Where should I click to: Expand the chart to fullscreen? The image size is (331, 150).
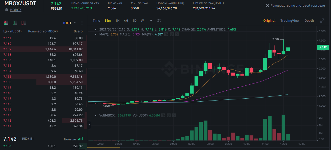[322, 21]
